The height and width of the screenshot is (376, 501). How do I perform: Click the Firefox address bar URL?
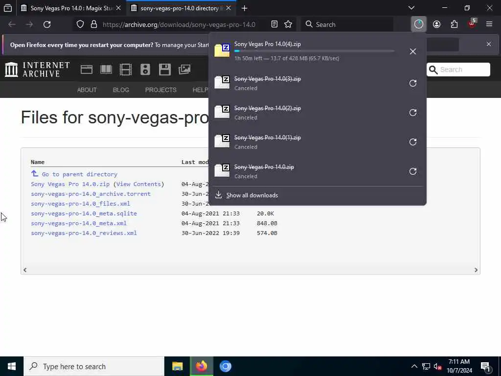pyautogui.click(x=179, y=24)
